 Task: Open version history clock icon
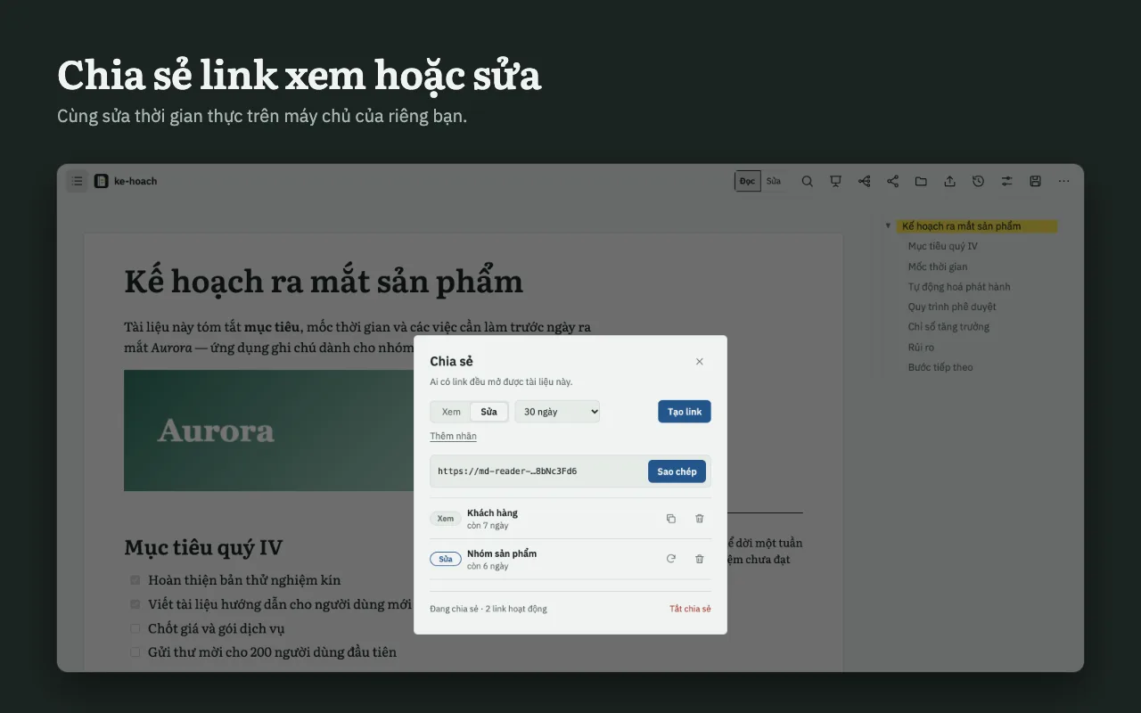tap(978, 181)
